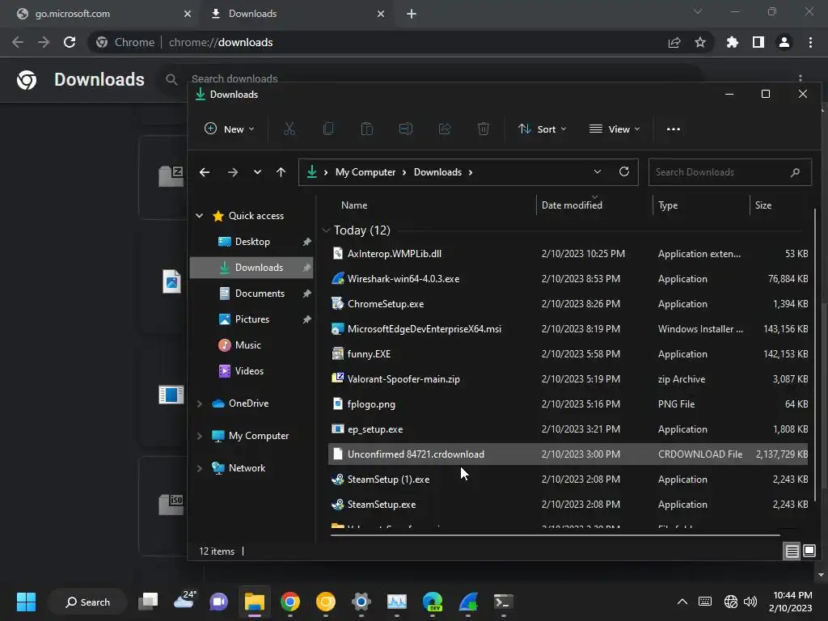This screenshot has width=828, height=621.
Task: Click the Delete trash icon in Explorer toolbar
Action: pos(484,129)
